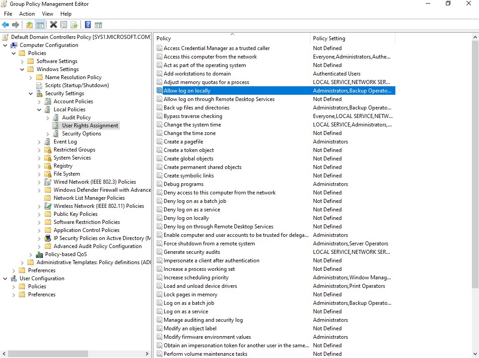Click the Computer Configuration node icon
The height and width of the screenshot is (358, 479).
click(14, 45)
